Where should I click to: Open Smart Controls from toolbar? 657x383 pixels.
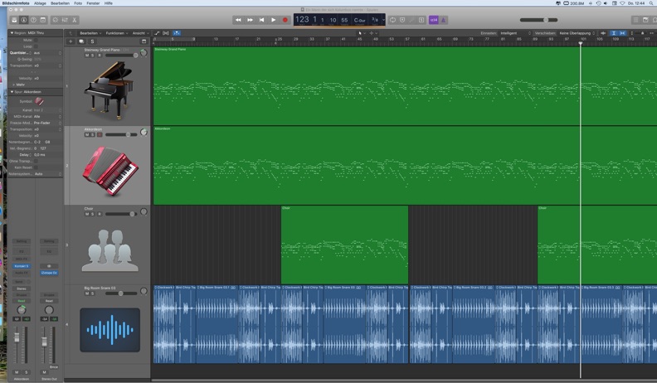pos(55,20)
